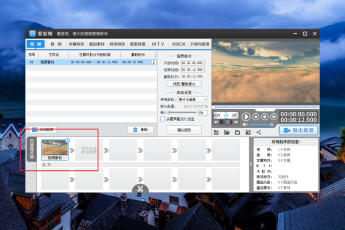This screenshot has width=345, height=230.
Task: Click the preview progress bar
Action: (266, 107)
